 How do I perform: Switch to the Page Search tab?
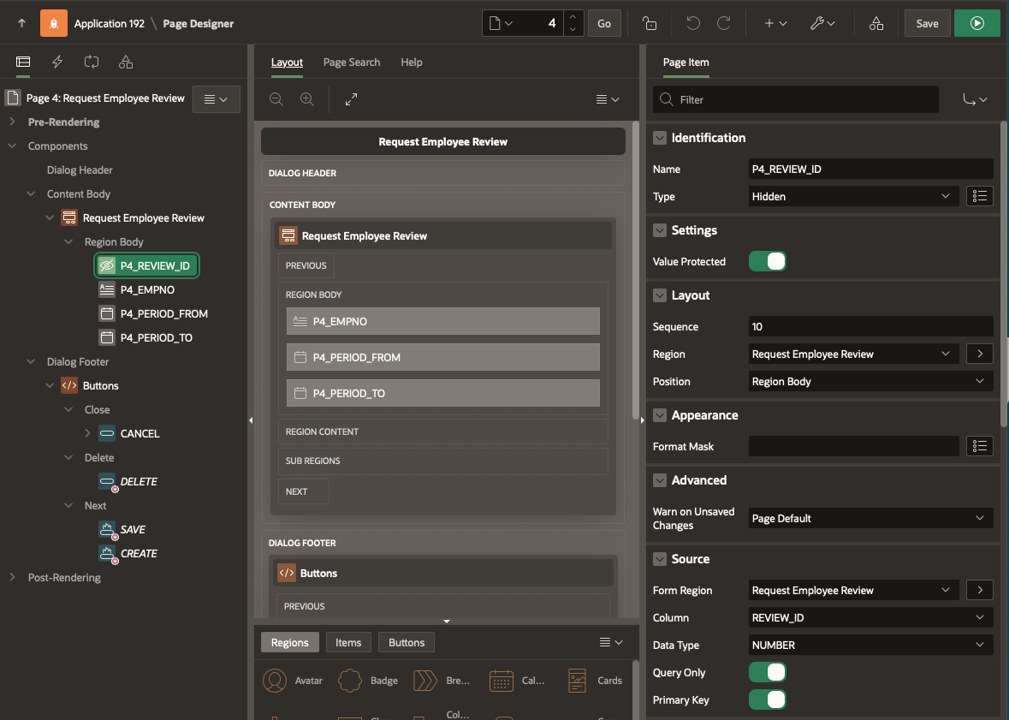tap(352, 62)
